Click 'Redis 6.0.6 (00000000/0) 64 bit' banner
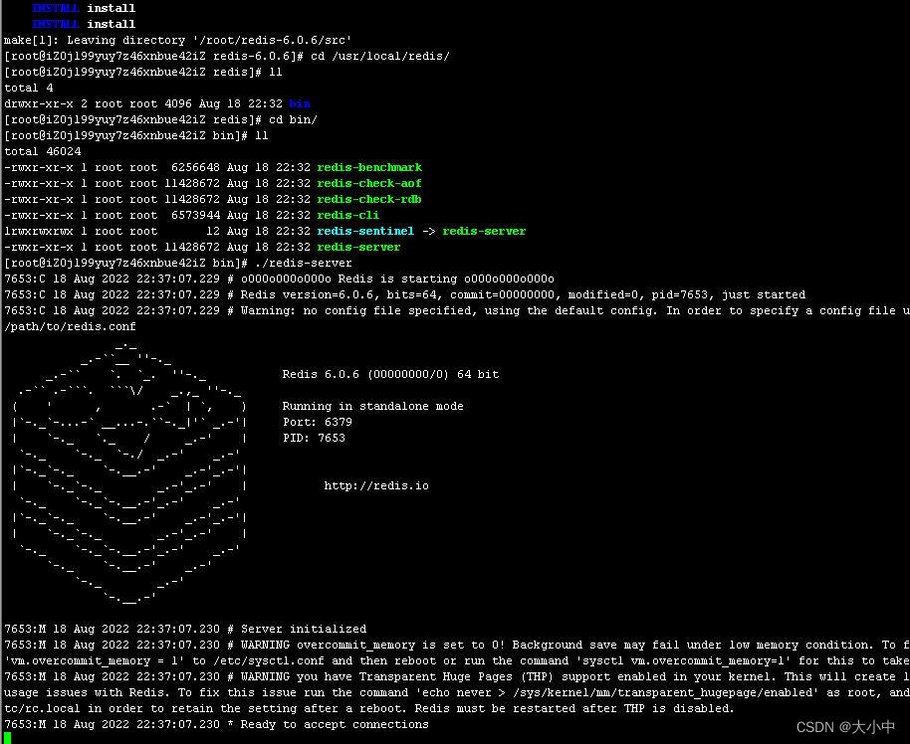 coord(390,374)
